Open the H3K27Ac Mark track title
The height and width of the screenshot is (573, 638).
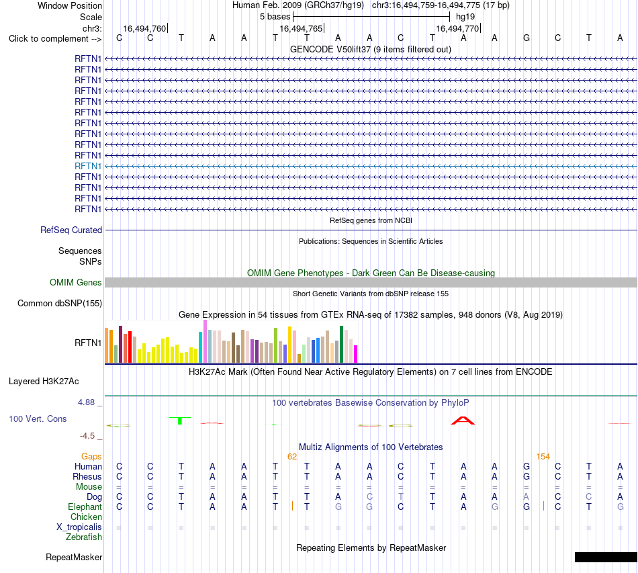[x=371, y=372]
